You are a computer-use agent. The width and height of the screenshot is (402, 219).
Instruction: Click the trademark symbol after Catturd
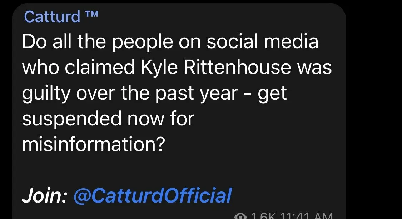[x=91, y=14]
